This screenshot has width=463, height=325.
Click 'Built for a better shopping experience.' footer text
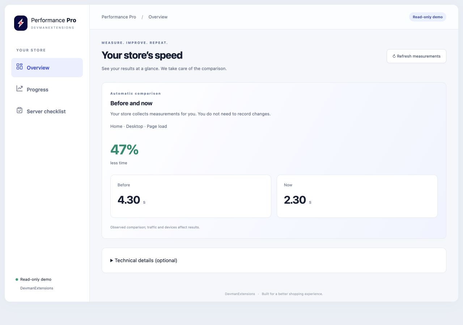(292, 294)
